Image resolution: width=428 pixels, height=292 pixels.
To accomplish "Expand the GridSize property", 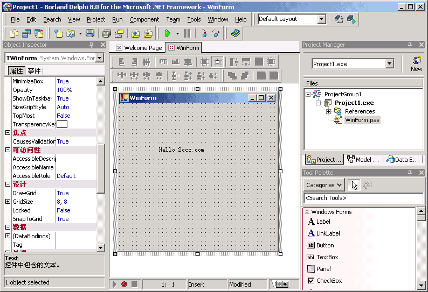I will pyautogui.click(x=8, y=202).
